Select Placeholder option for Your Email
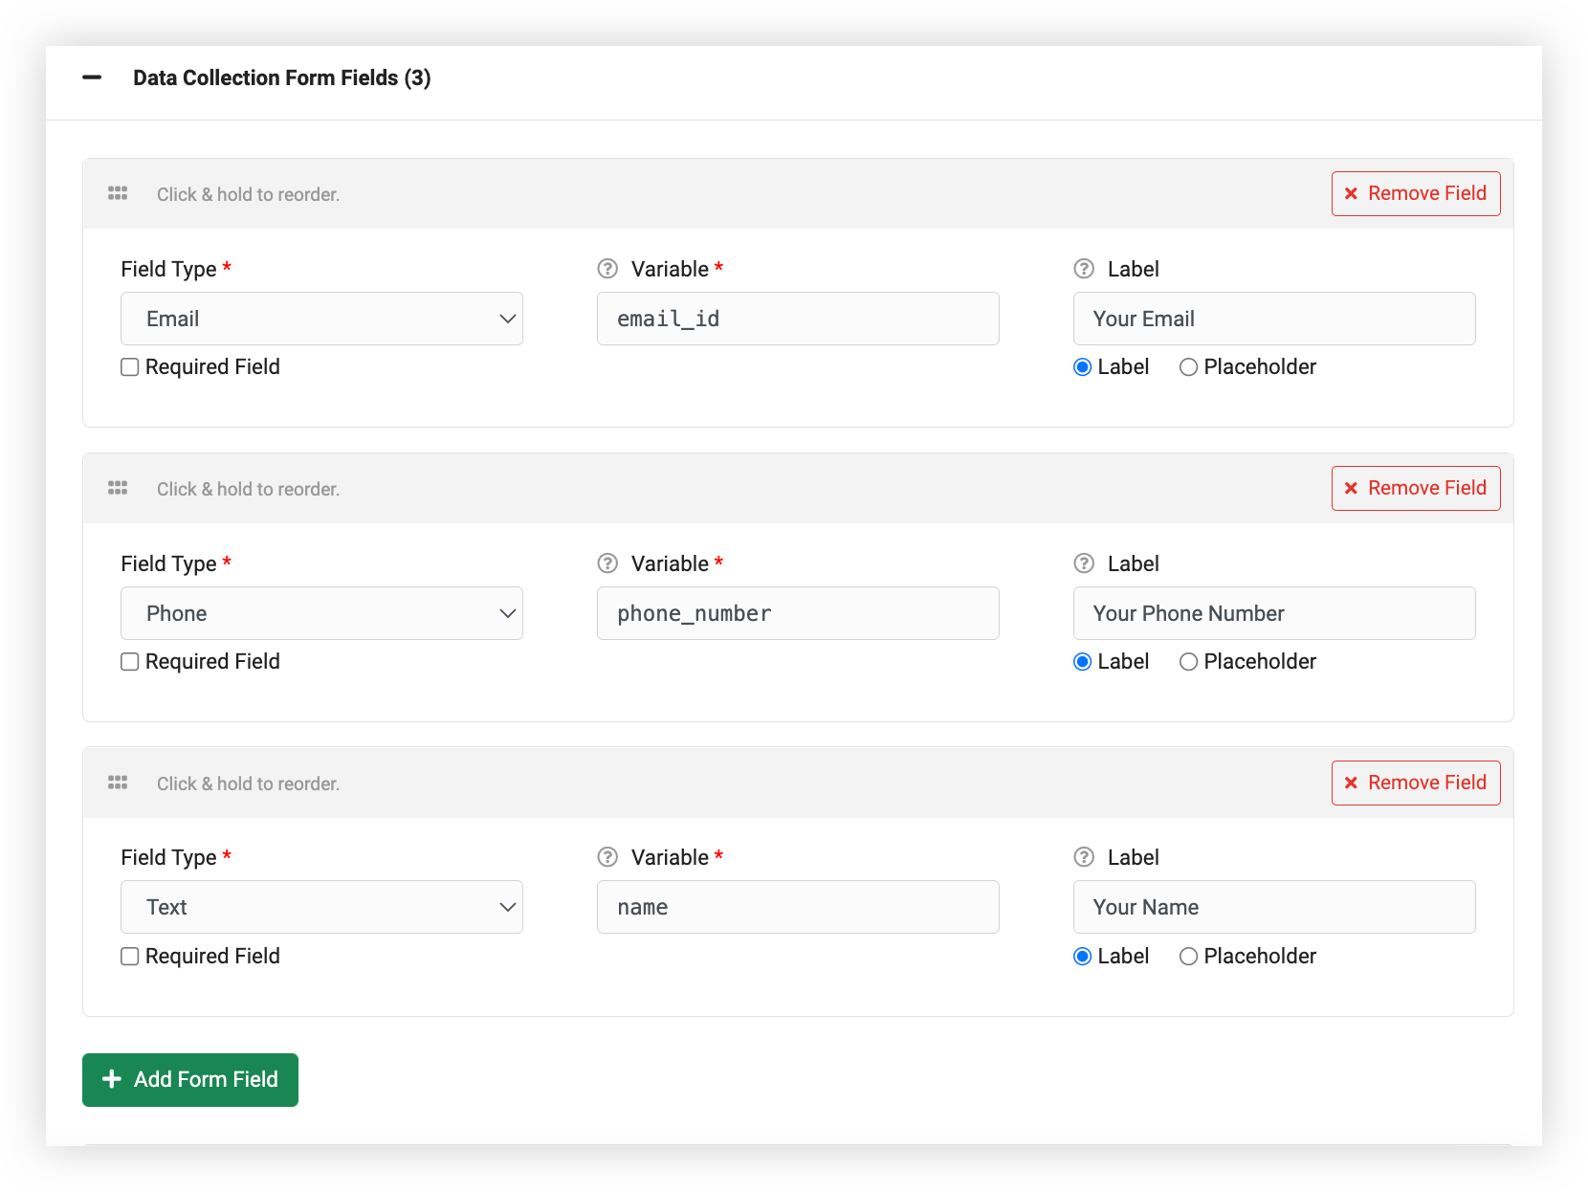This screenshot has height=1192, width=1588. (1188, 367)
